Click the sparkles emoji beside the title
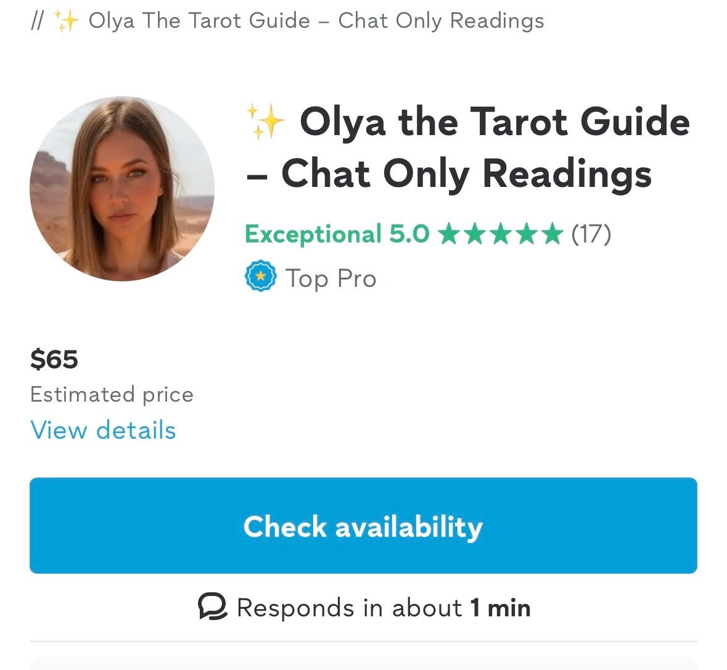Screen dimensions: 727x670 click(x=265, y=122)
